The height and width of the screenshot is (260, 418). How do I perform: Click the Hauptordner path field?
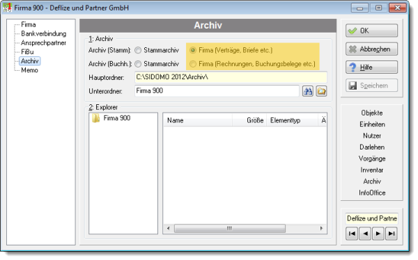click(x=231, y=77)
